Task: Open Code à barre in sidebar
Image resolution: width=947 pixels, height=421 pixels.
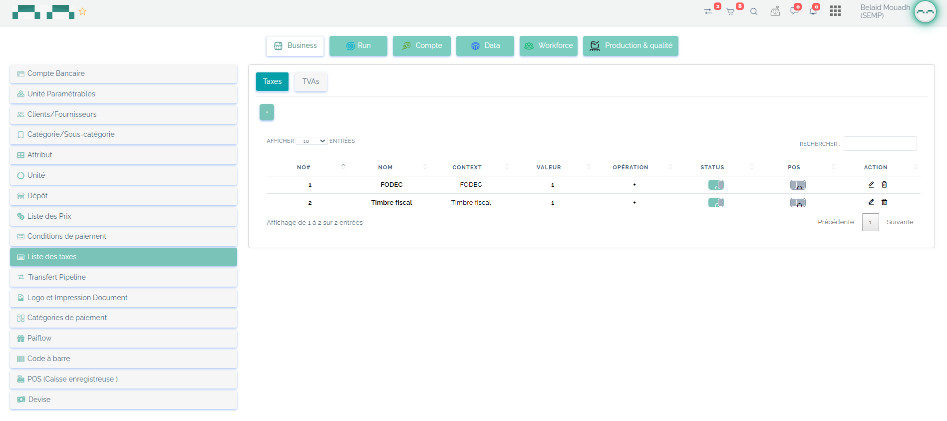Action: pyautogui.click(x=123, y=359)
